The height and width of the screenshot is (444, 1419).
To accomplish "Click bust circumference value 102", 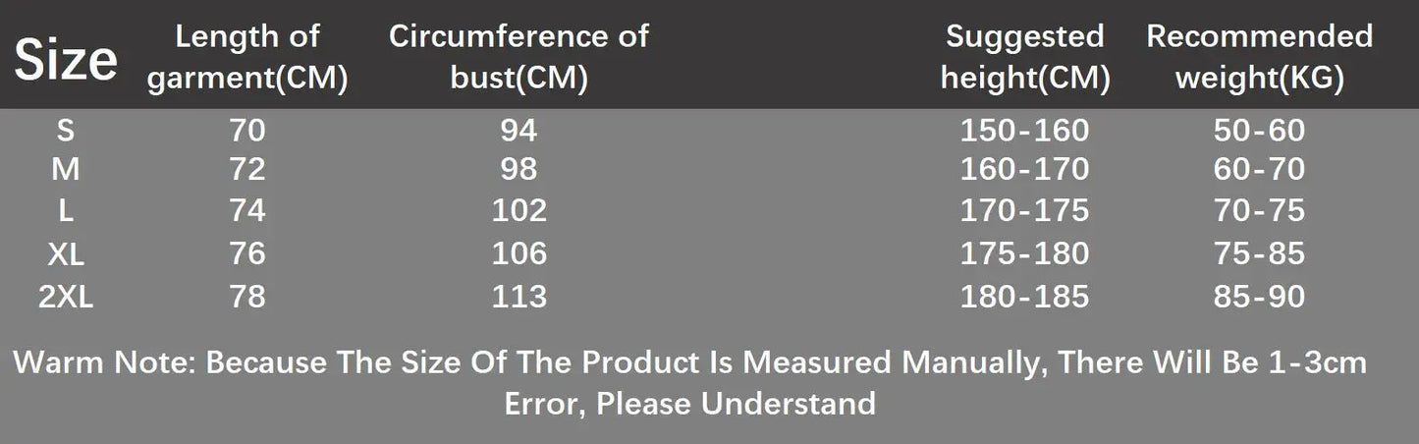I will [518, 210].
